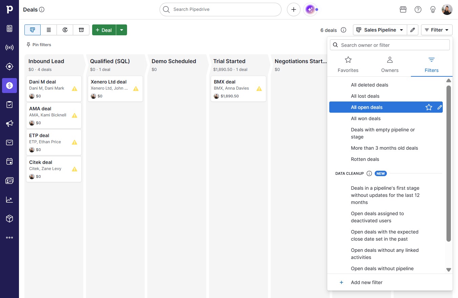Screen dimensions: 458x298
Task: Choose Open deals without any linked activities
Action: [x=386, y=254]
